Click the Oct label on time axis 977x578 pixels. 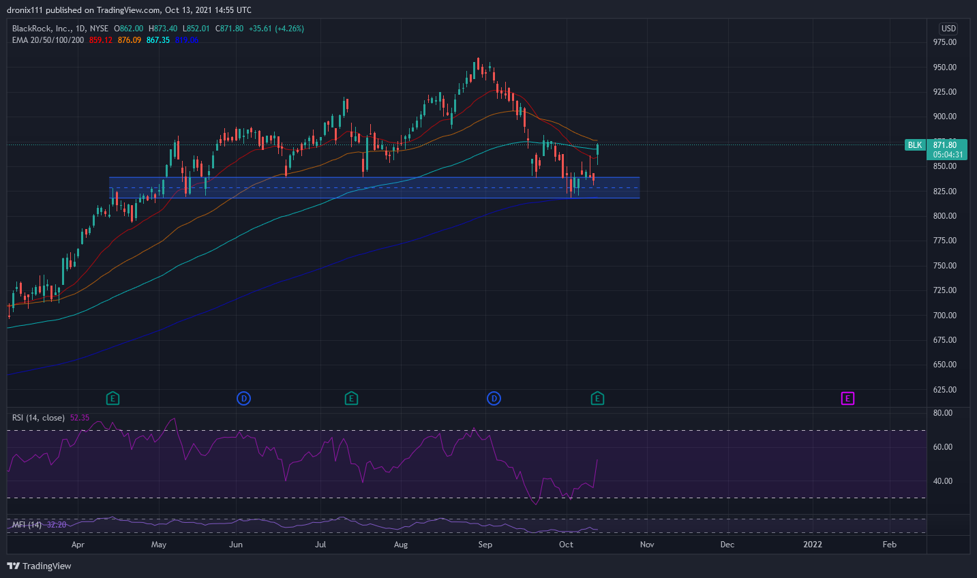pos(566,545)
